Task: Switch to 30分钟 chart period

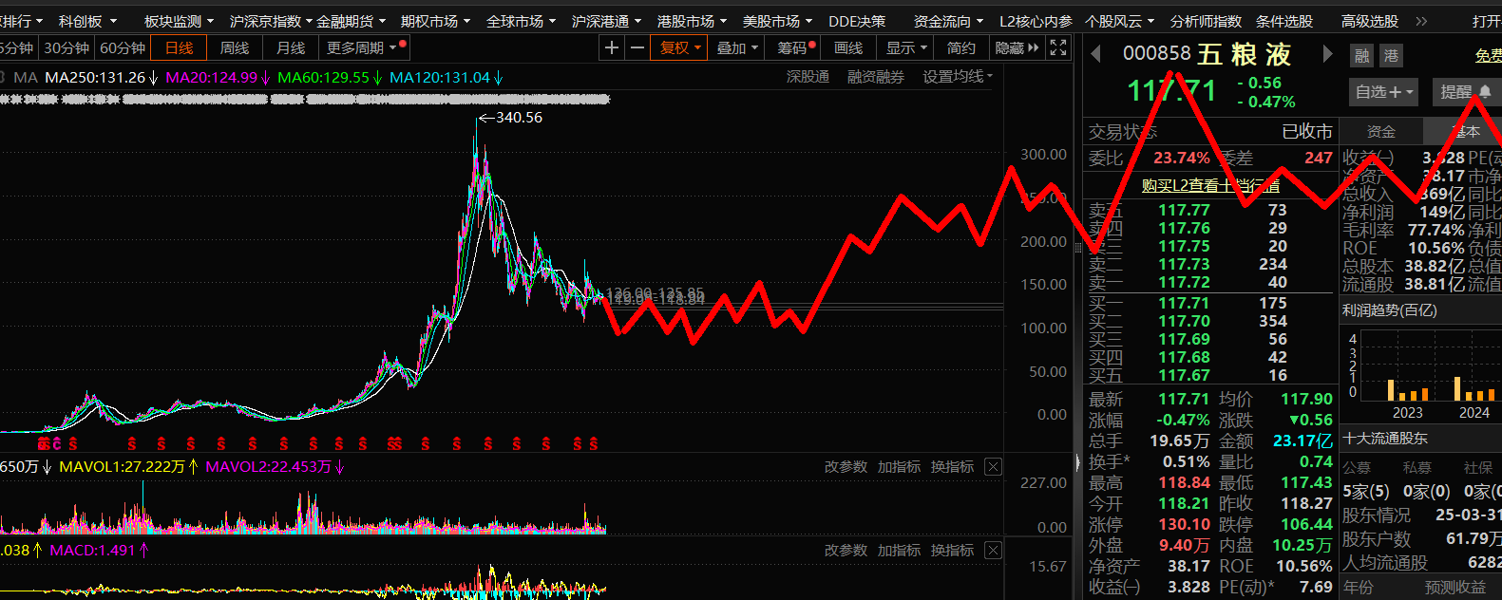Action: [x=67, y=47]
